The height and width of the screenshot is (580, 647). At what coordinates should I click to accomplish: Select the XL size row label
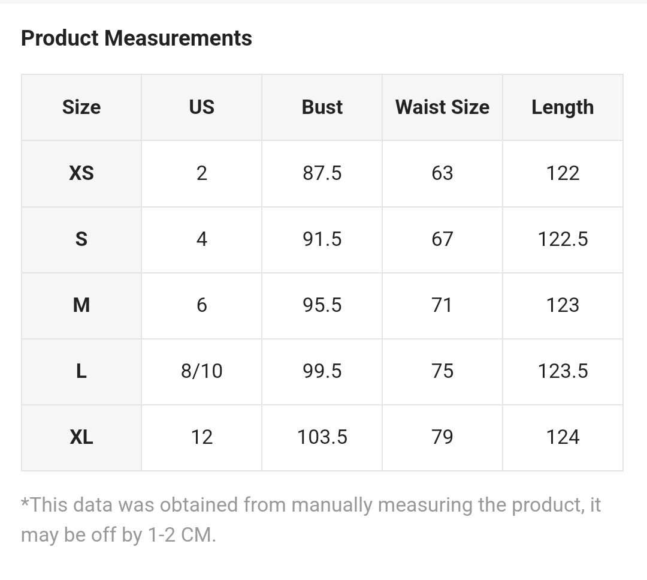pyautogui.click(x=81, y=437)
